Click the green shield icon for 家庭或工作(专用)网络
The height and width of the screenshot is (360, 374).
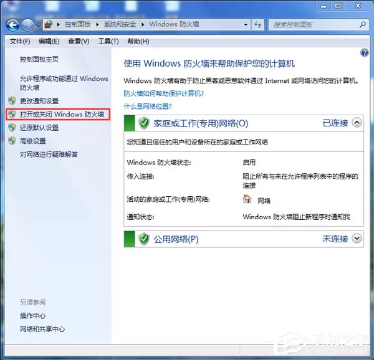[144, 123]
